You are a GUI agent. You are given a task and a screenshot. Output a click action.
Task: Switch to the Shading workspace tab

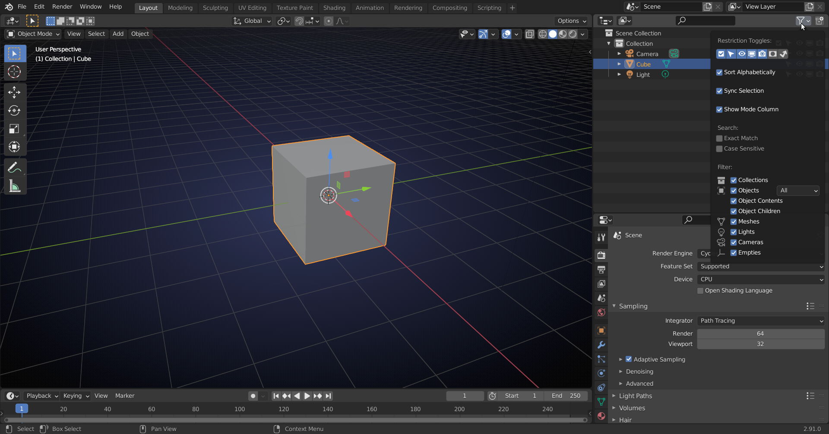point(334,8)
